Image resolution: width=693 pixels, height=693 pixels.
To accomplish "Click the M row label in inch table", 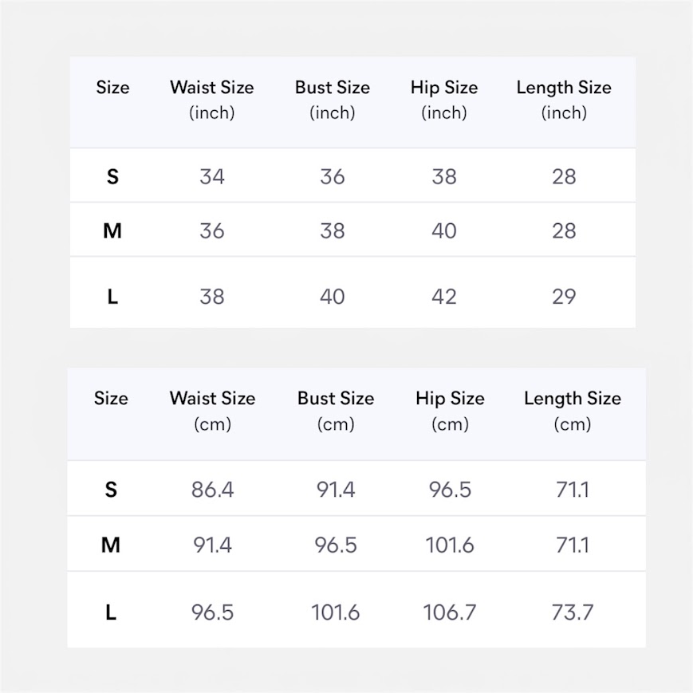I will [112, 231].
